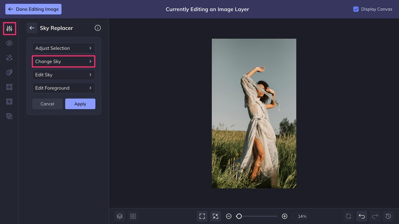Expand the Change Sky option
This screenshot has width=399, height=224.
[x=64, y=62]
